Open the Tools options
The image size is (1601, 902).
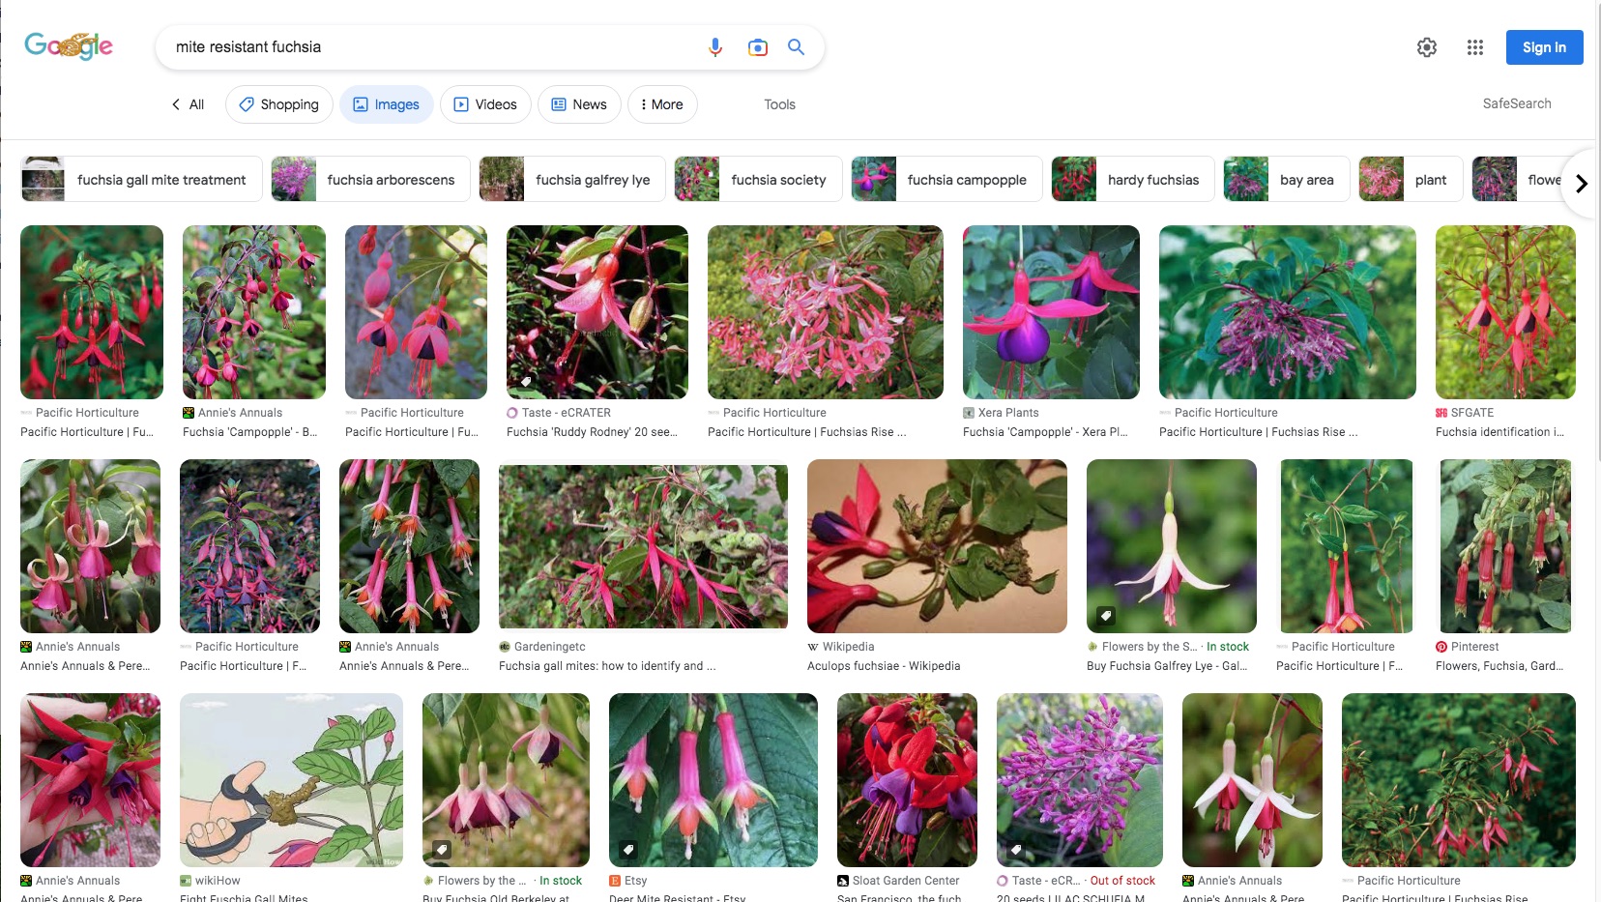(x=779, y=104)
